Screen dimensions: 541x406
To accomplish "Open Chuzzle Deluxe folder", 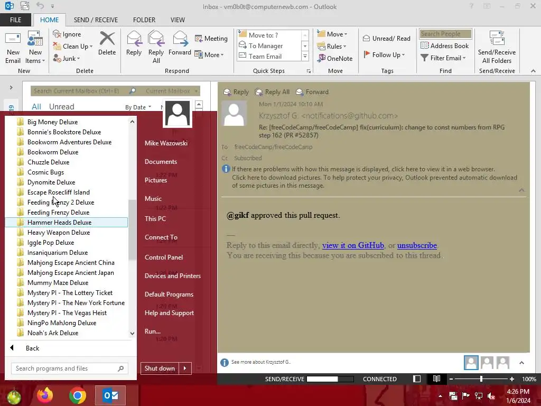I will point(66,162).
